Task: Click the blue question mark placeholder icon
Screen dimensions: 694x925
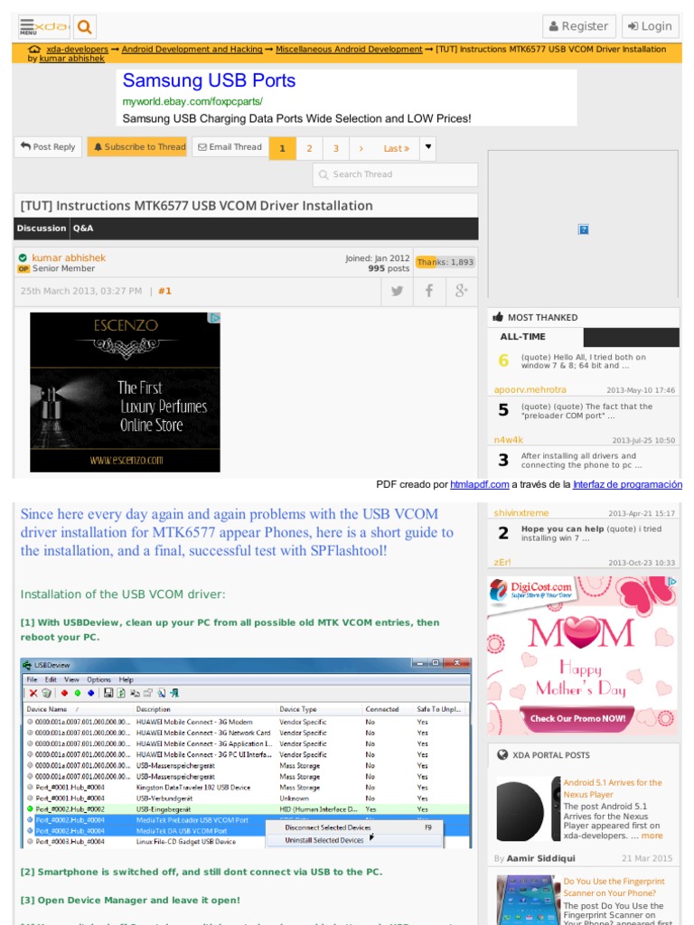Action: [583, 229]
